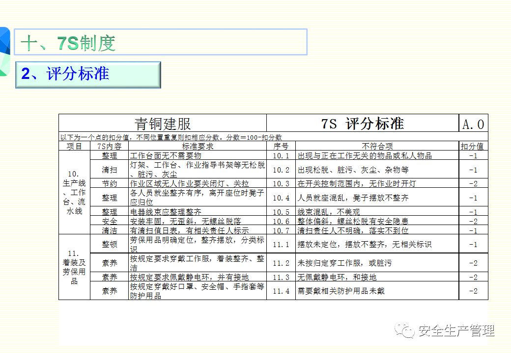Select the 扣分值 column header

click(x=473, y=146)
